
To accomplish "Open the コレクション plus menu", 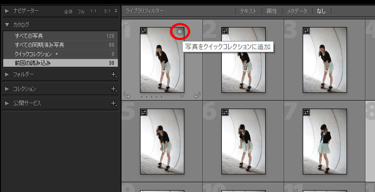I will tap(114, 89).
